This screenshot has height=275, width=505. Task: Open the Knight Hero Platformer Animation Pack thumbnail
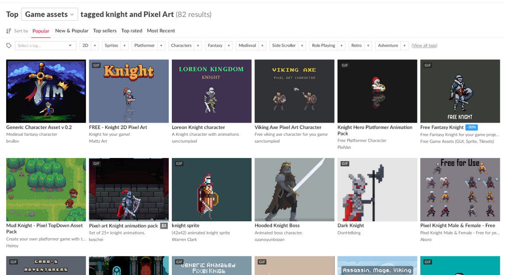pos(377,91)
